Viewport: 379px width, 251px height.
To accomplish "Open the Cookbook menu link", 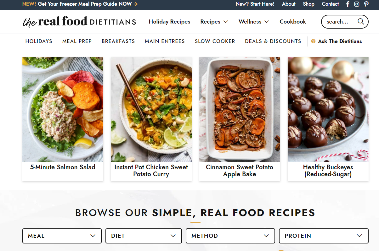I will tap(293, 22).
